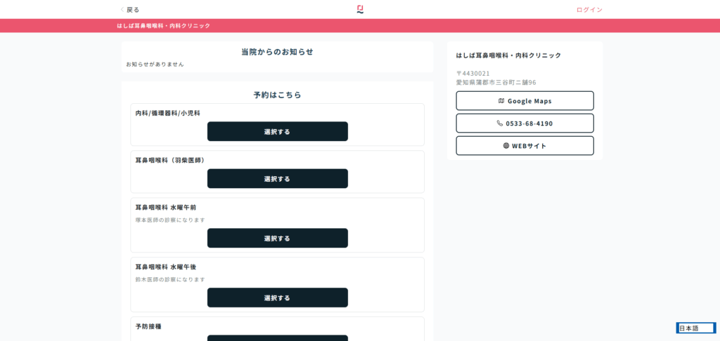Click the back chevron arrow icon
Viewport: 720px width, 341px height.
(122, 10)
